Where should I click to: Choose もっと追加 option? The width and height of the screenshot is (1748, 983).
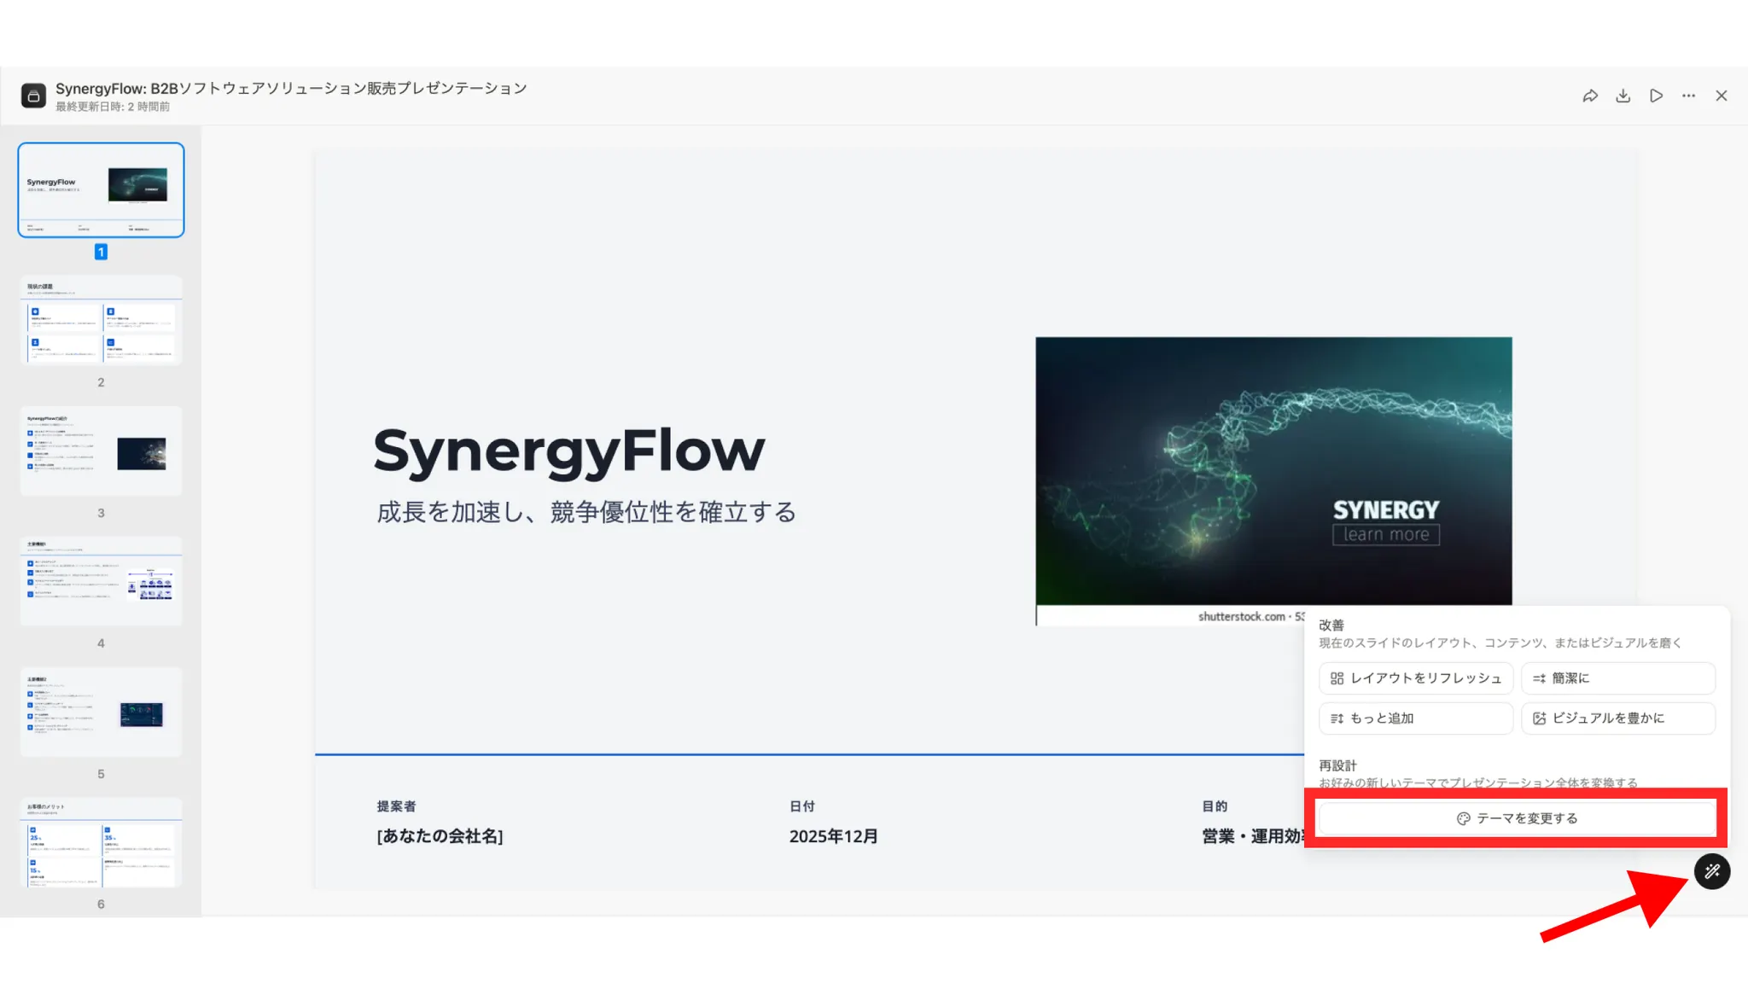(x=1415, y=718)
